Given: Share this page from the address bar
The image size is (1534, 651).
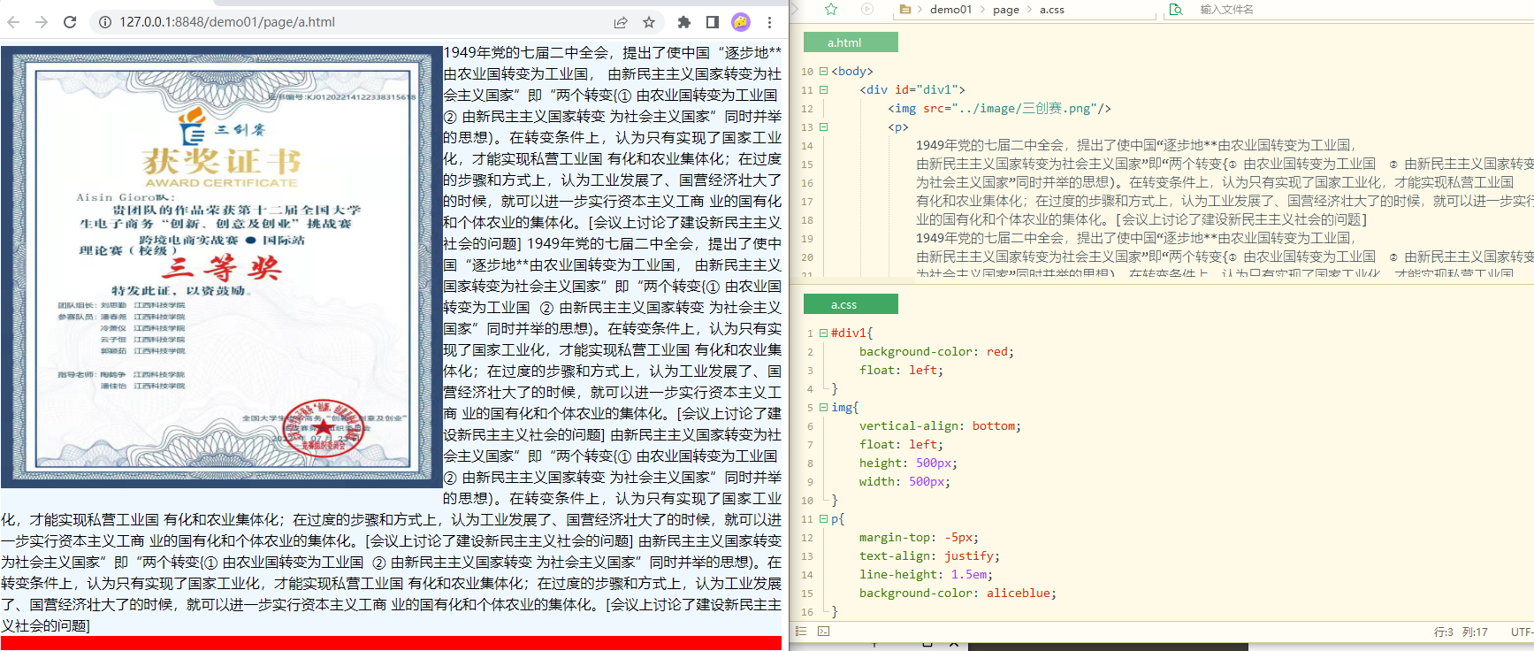Looking at the screenshot, I should click(x=621, y=22).
